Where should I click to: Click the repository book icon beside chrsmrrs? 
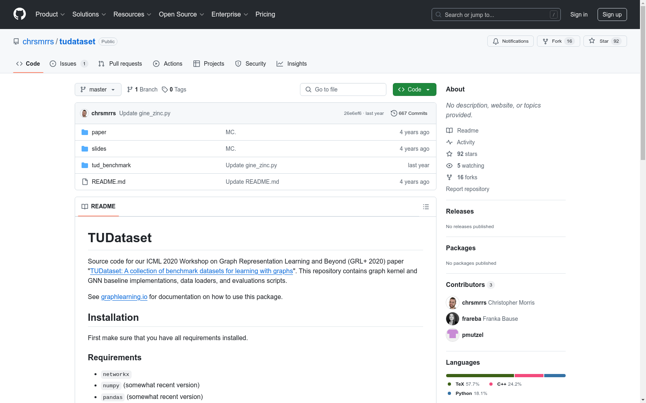click(16, 42)
